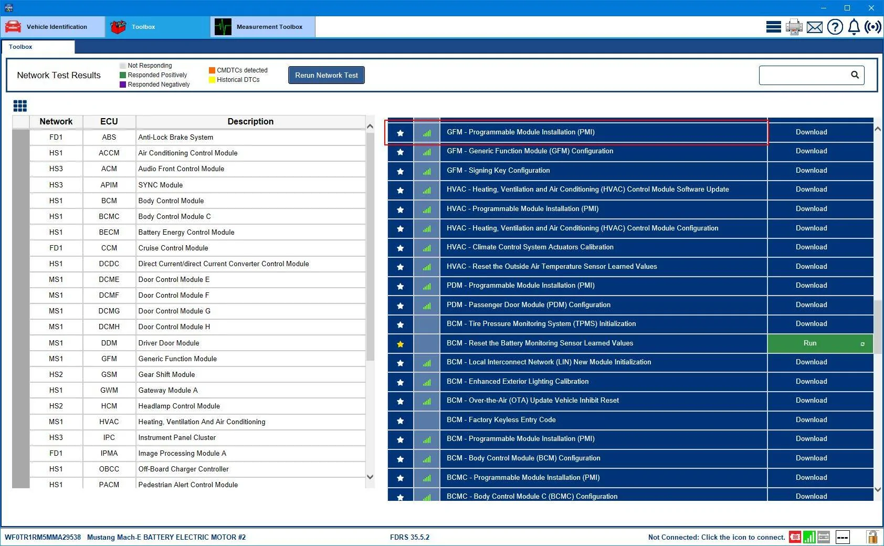The height and width of the screenshot is (546, 884).
Task: Click down arrow of toolbox list scrollbar
Action: point(878,489)
